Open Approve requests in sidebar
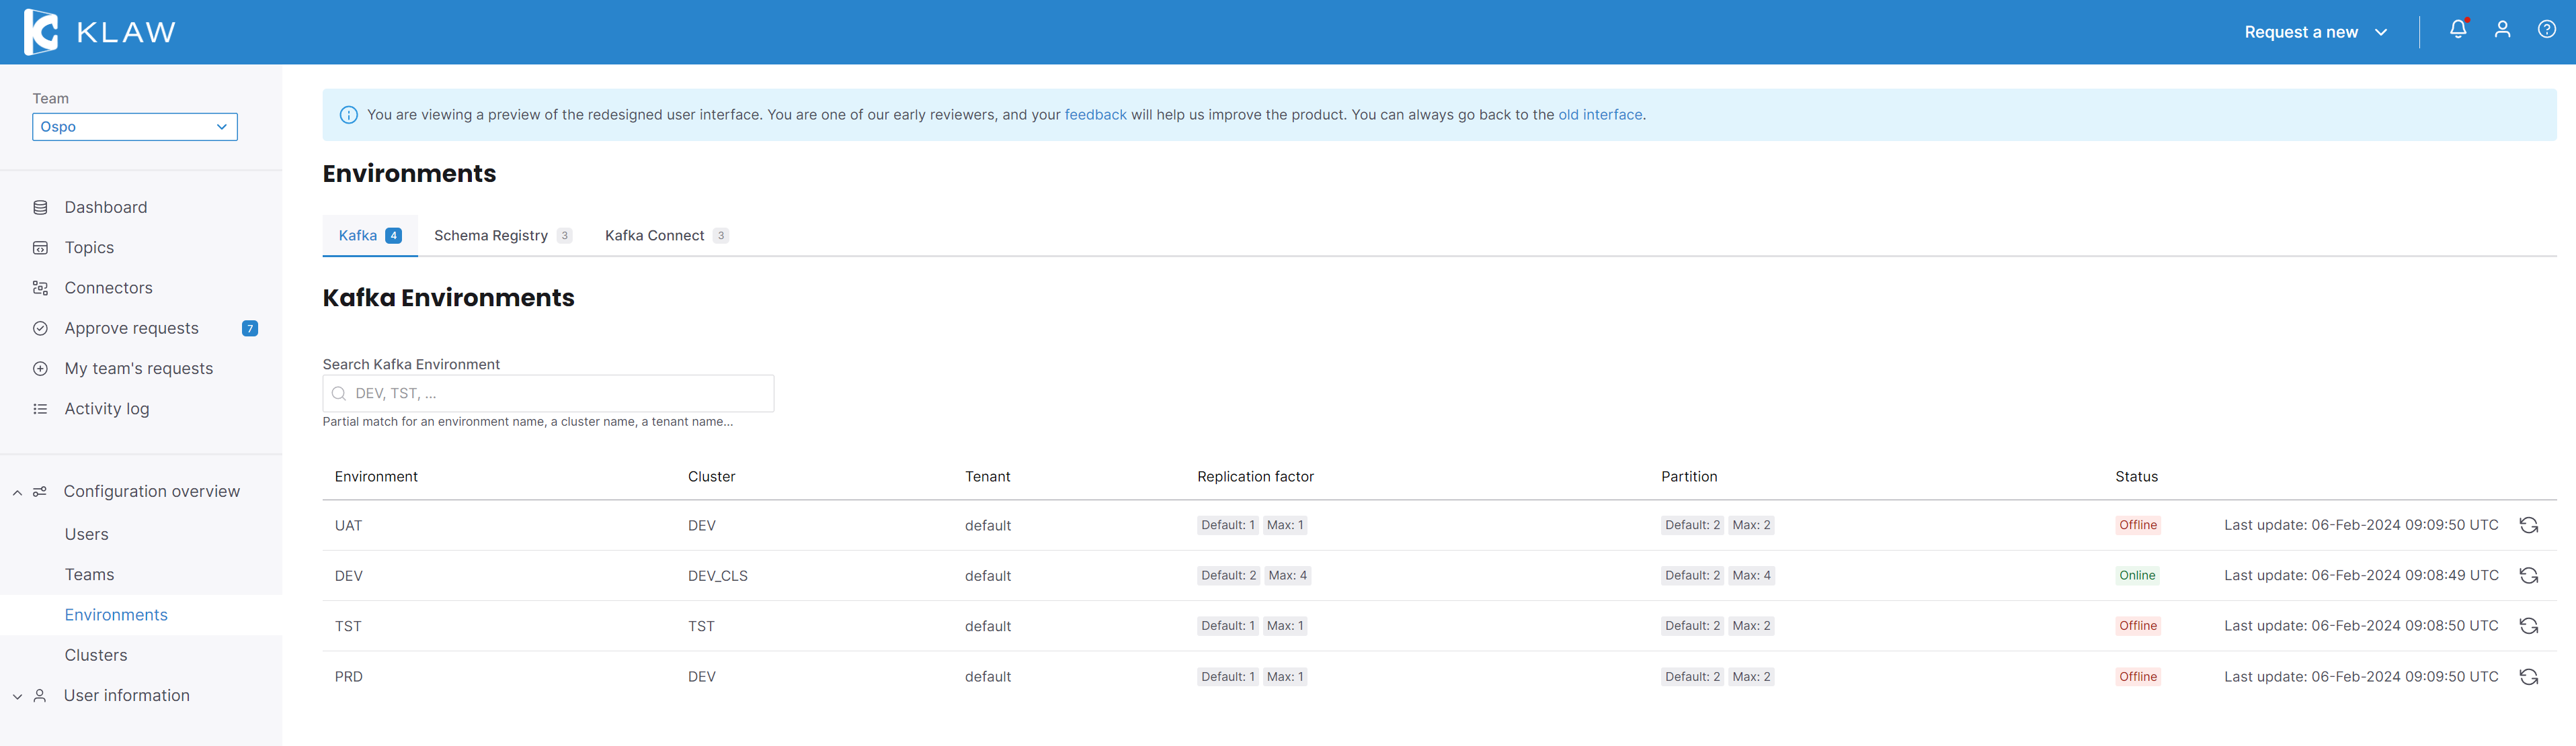Image resolution: width=2576 pixels, height=746 pixels. [x=131, y=328]
